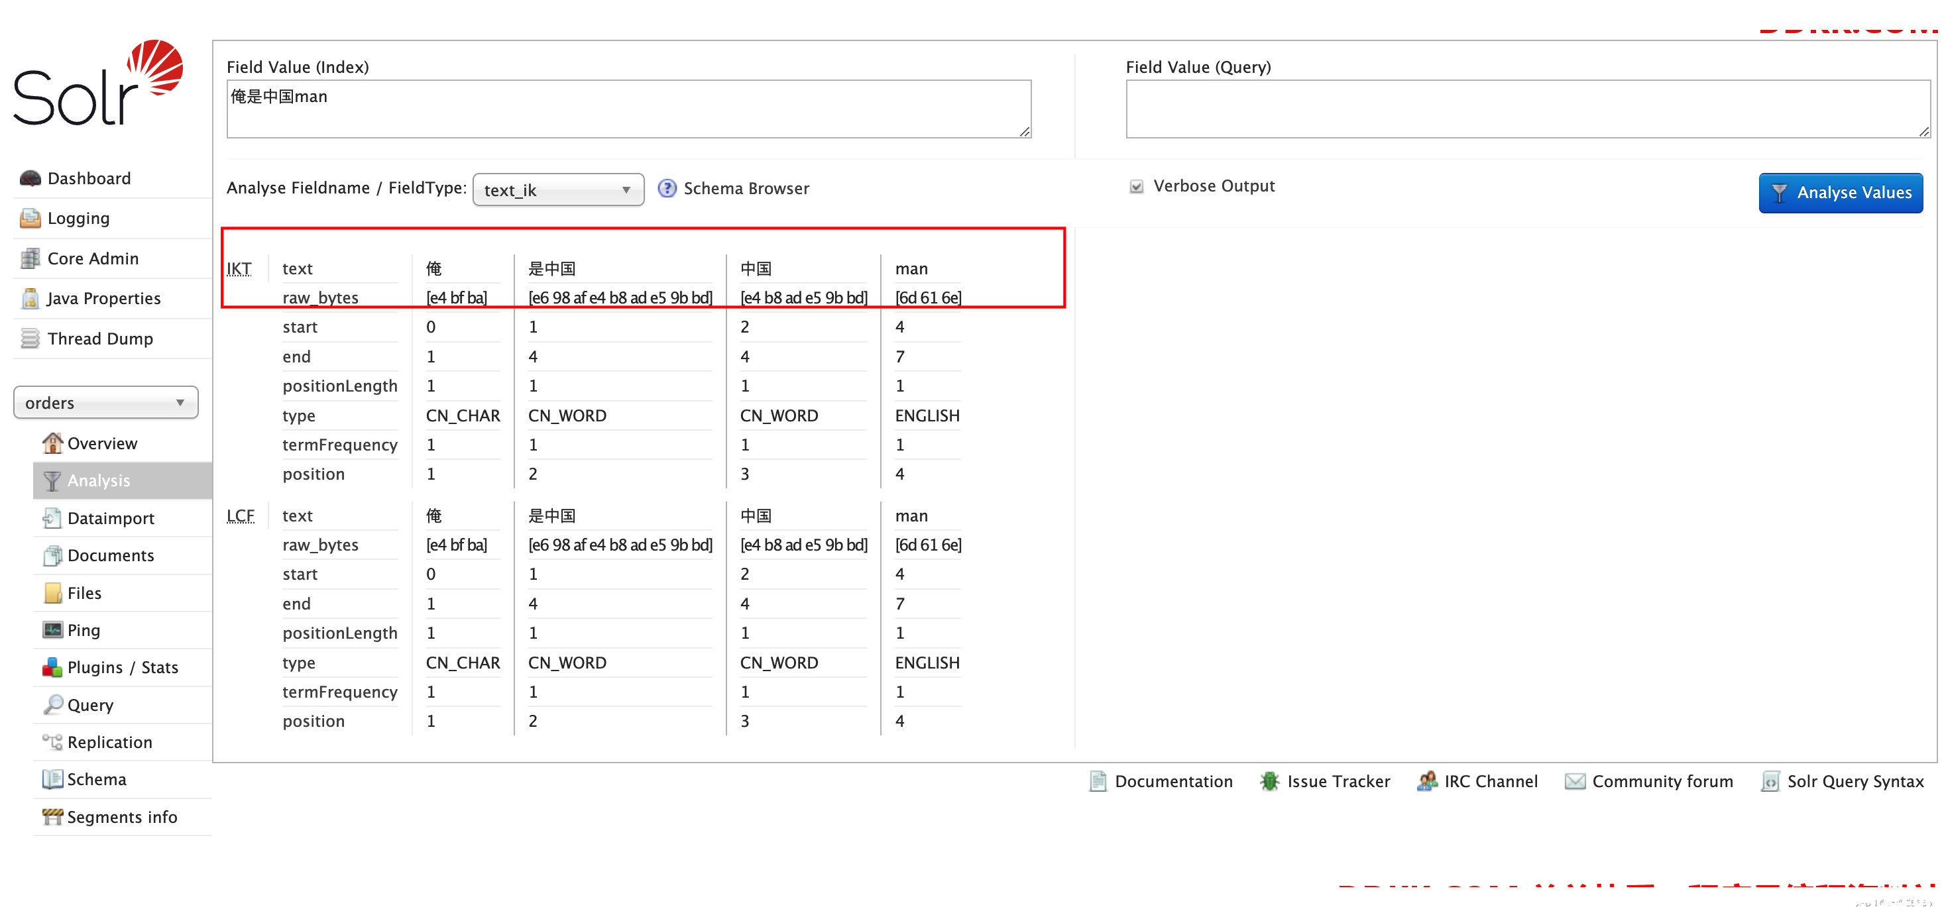Click the Replication icon
1942x913 pixels.
[52, 742]
